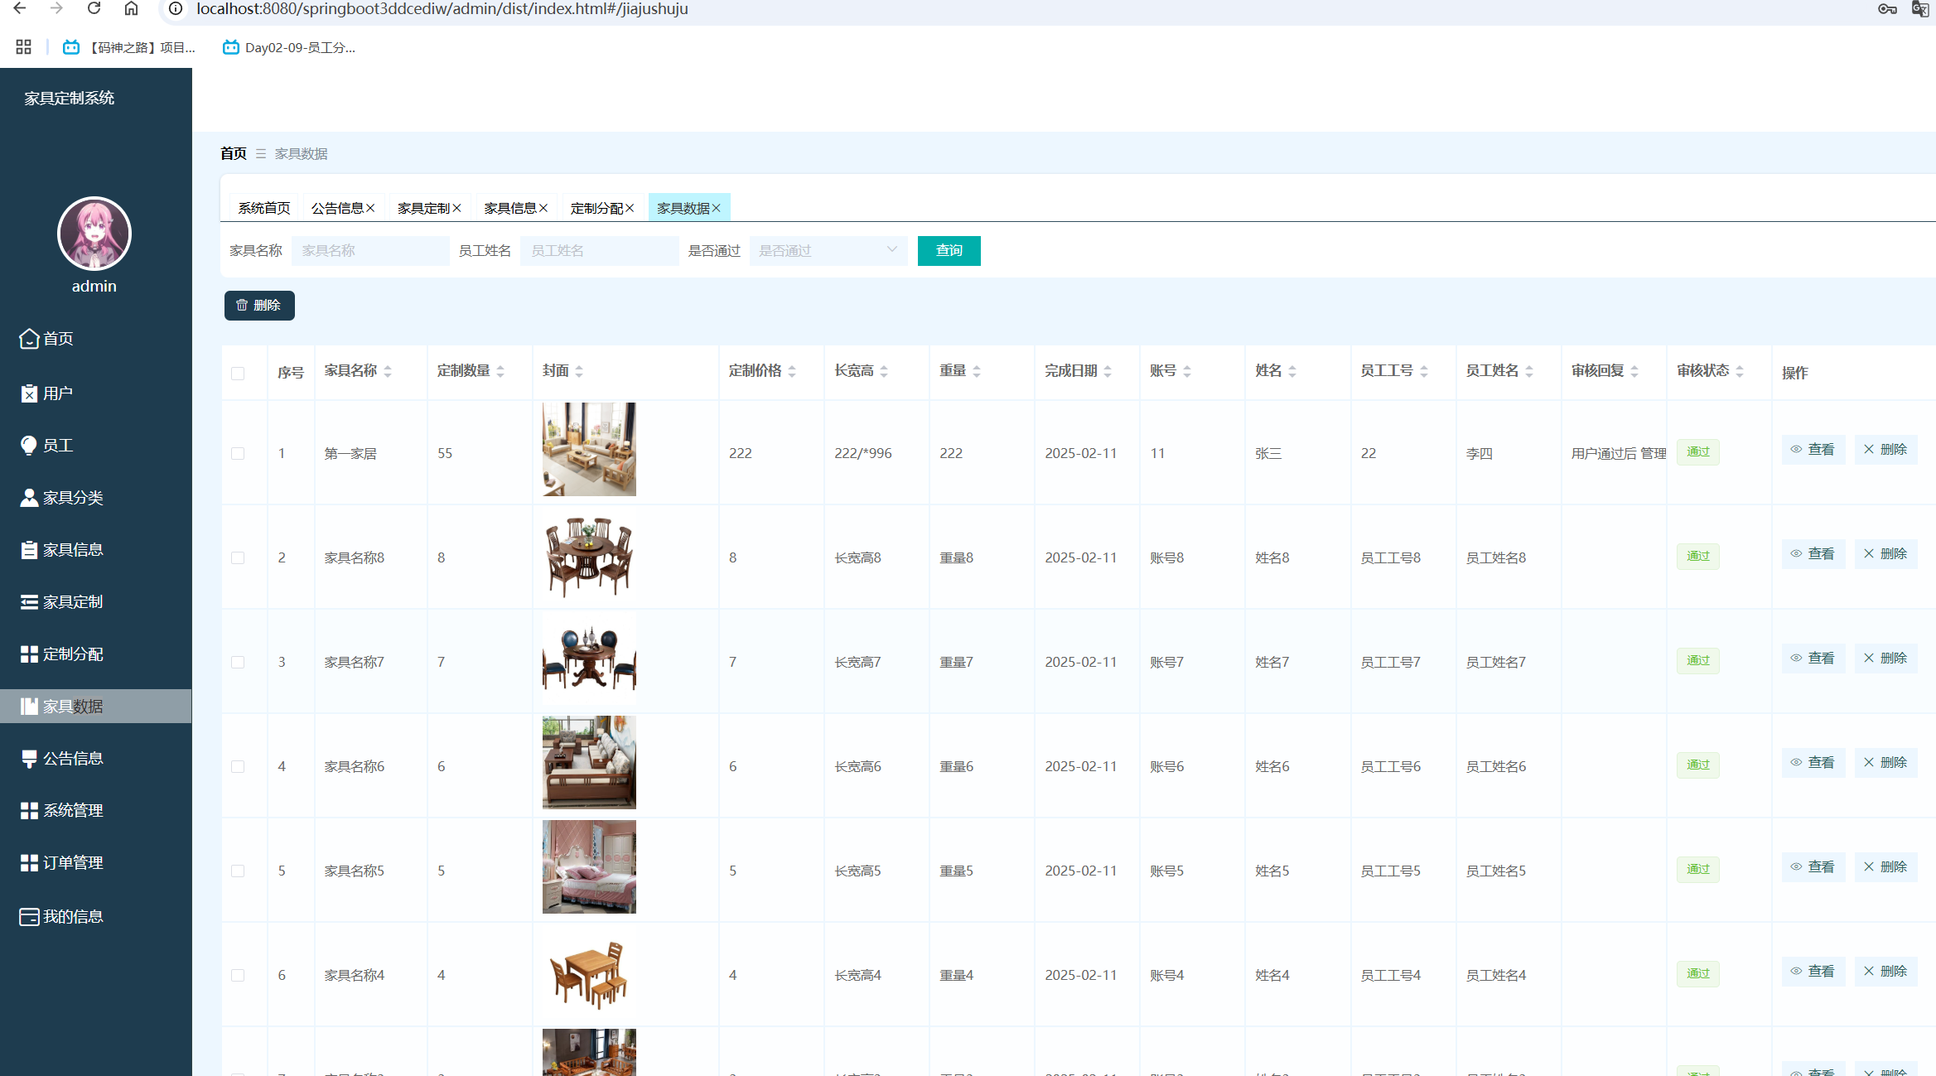Click the 家具名称 search input field
The height and width of the screenshot is (1076, 1936).
pos(370,251)
